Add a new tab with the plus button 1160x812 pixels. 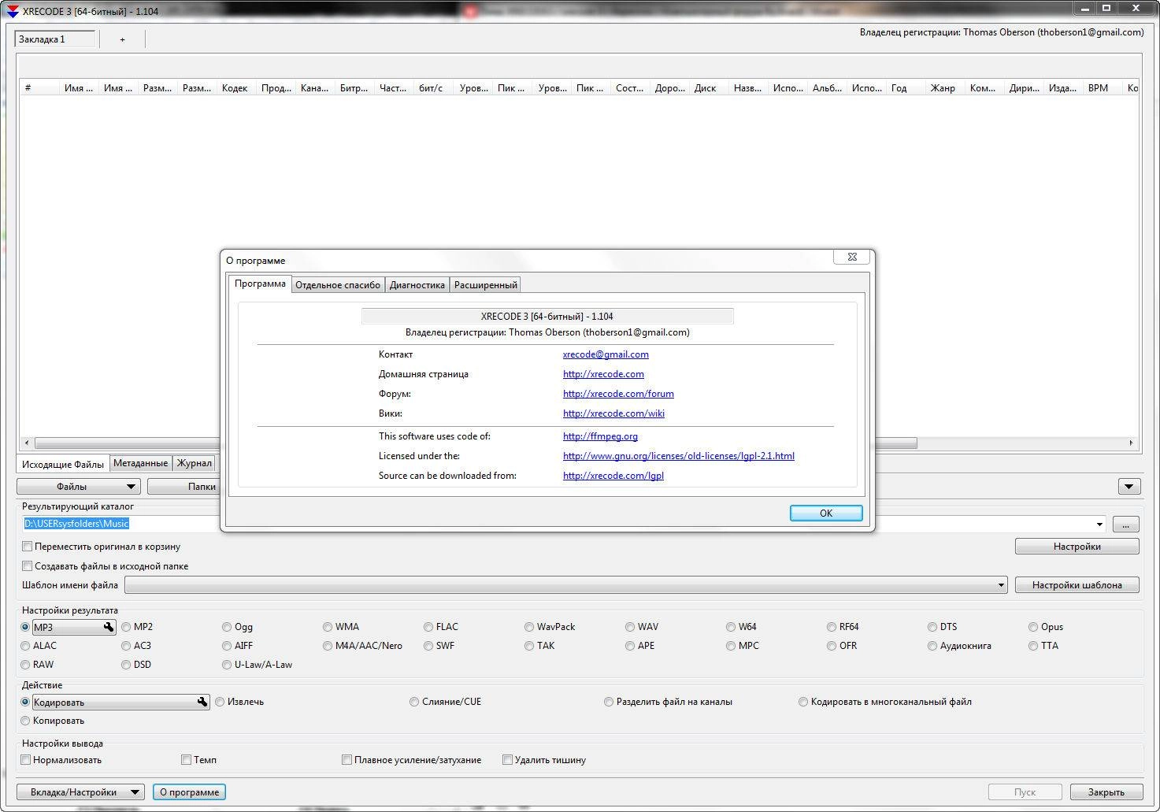click(122, 39)
